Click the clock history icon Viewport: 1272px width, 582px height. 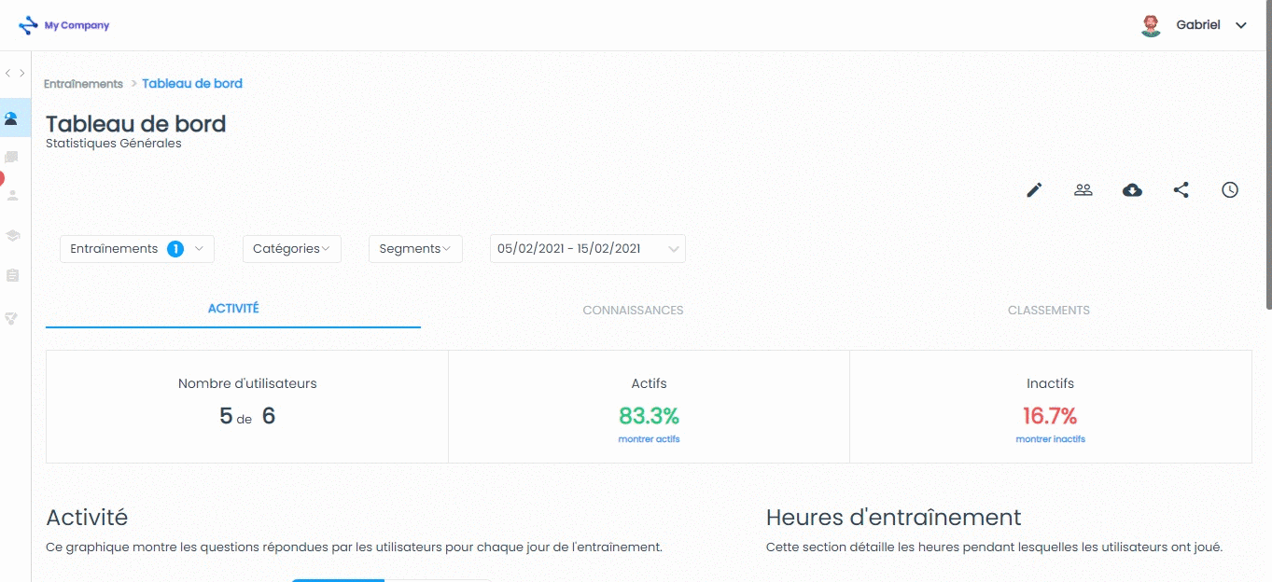(x=1230, y=190)
